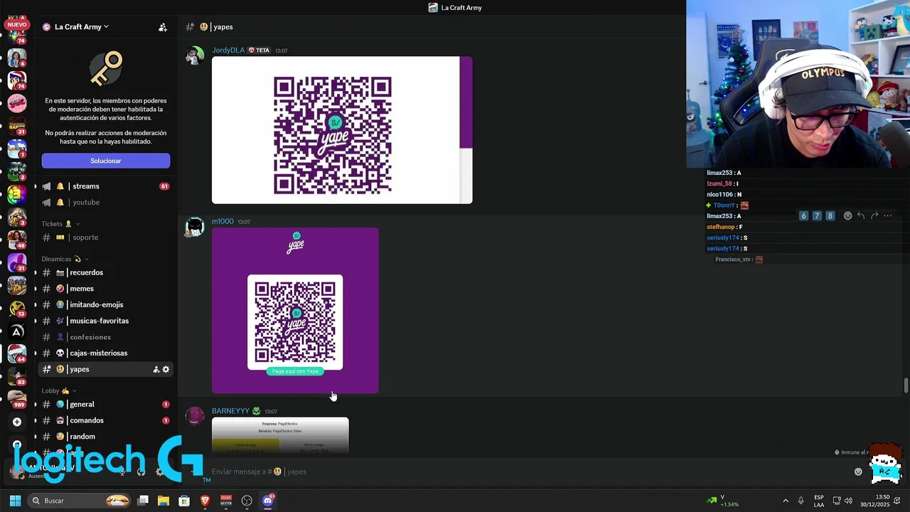The image size is (910, 512).
Task: Show hidden system tray icons chevron
Action: click(786, 501)
